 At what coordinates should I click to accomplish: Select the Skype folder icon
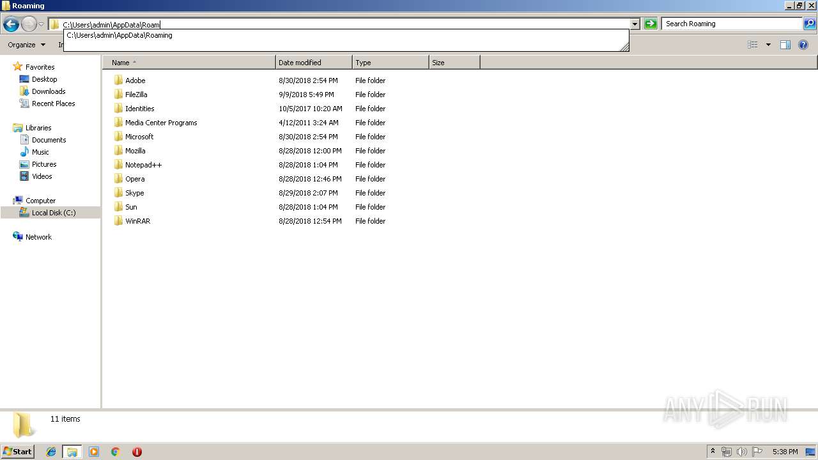click(118, 193)
